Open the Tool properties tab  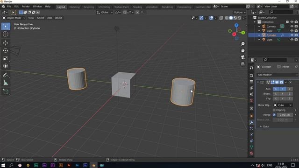click(x=251, y=68)
